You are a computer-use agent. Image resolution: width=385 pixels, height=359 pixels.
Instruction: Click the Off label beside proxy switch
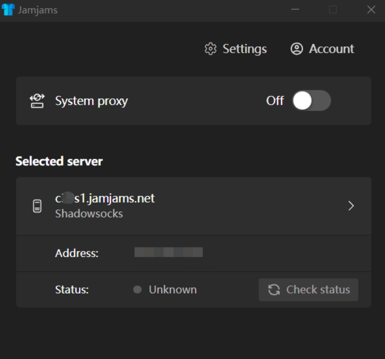(x=275, y=100)
